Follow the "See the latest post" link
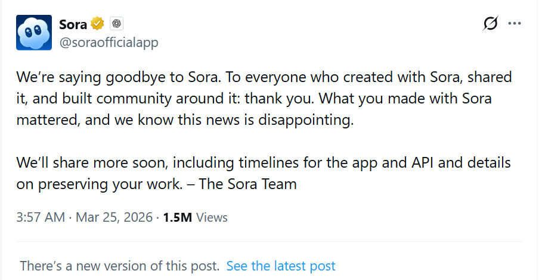This screenshot has width=542, height=280. pos(281,266)
